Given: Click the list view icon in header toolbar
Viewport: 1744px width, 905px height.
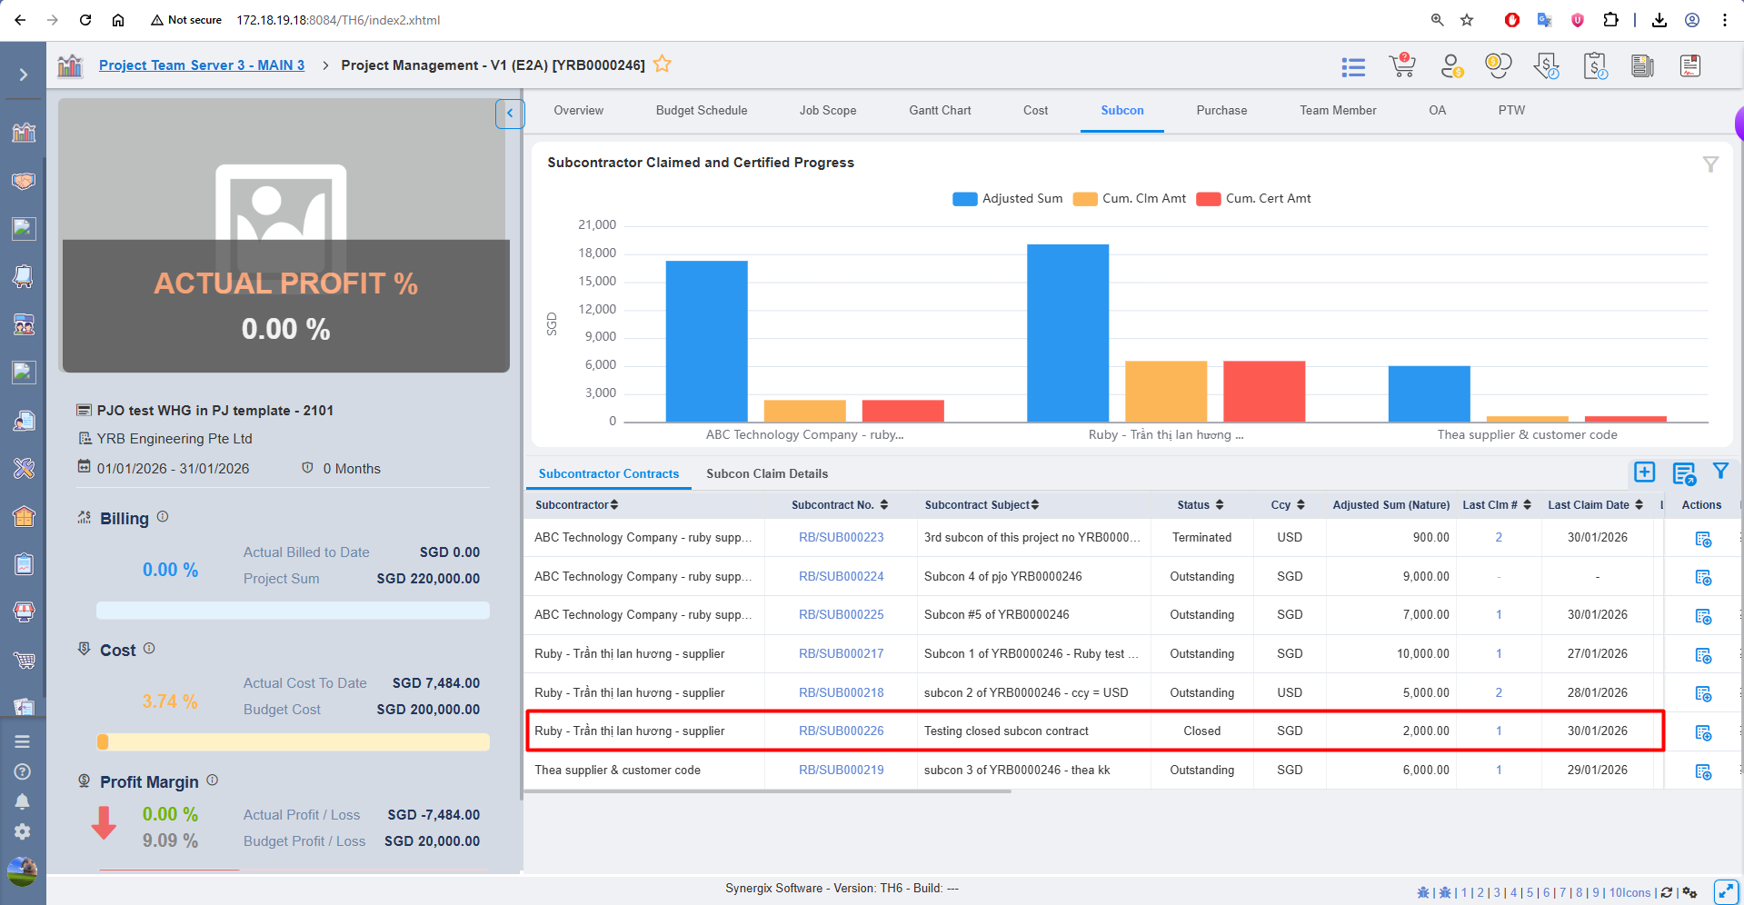Looking at the screenshot, I should click(x=1353, y=66).
